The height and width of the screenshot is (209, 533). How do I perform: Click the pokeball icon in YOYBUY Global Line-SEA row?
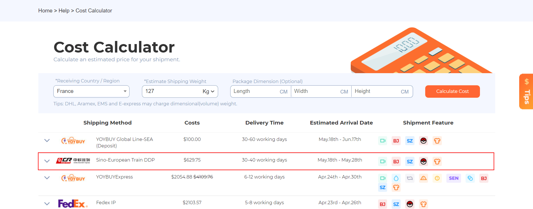[x=424, y=141]
